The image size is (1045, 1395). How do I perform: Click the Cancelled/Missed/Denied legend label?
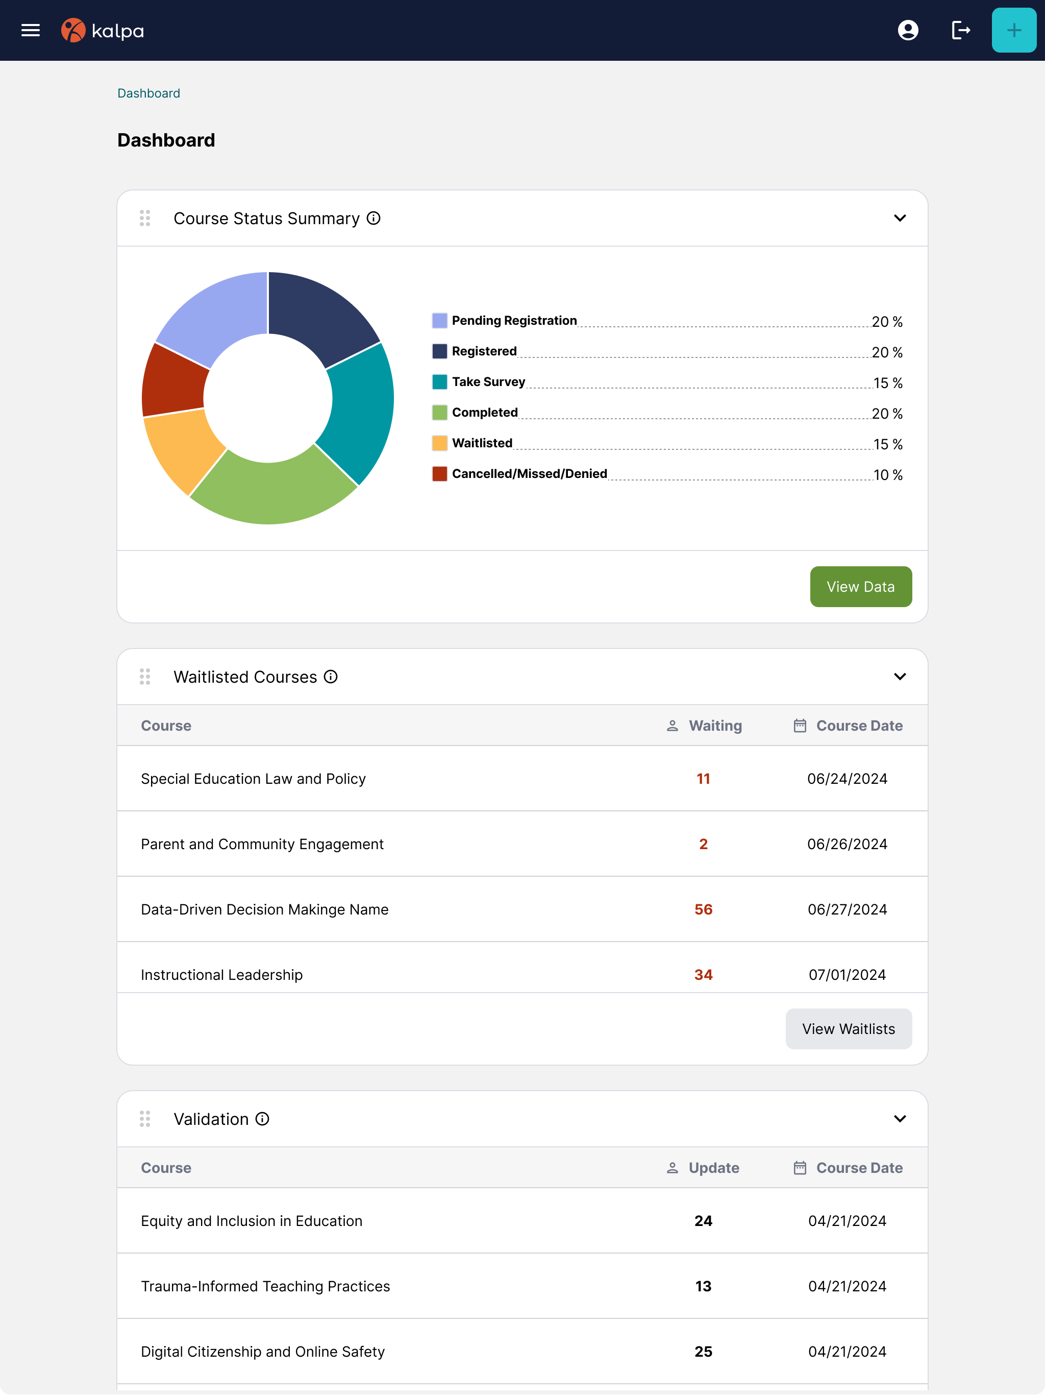[530, 474]
